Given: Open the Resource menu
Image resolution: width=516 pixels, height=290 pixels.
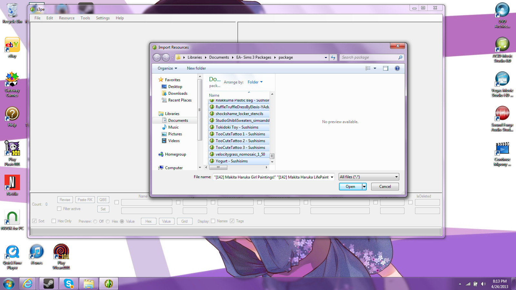Looking at the screenshot, I should (x=67, y=18).
